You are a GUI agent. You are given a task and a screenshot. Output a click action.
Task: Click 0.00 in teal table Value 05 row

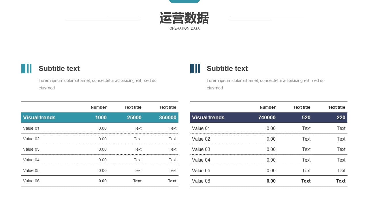pos(103,170)
